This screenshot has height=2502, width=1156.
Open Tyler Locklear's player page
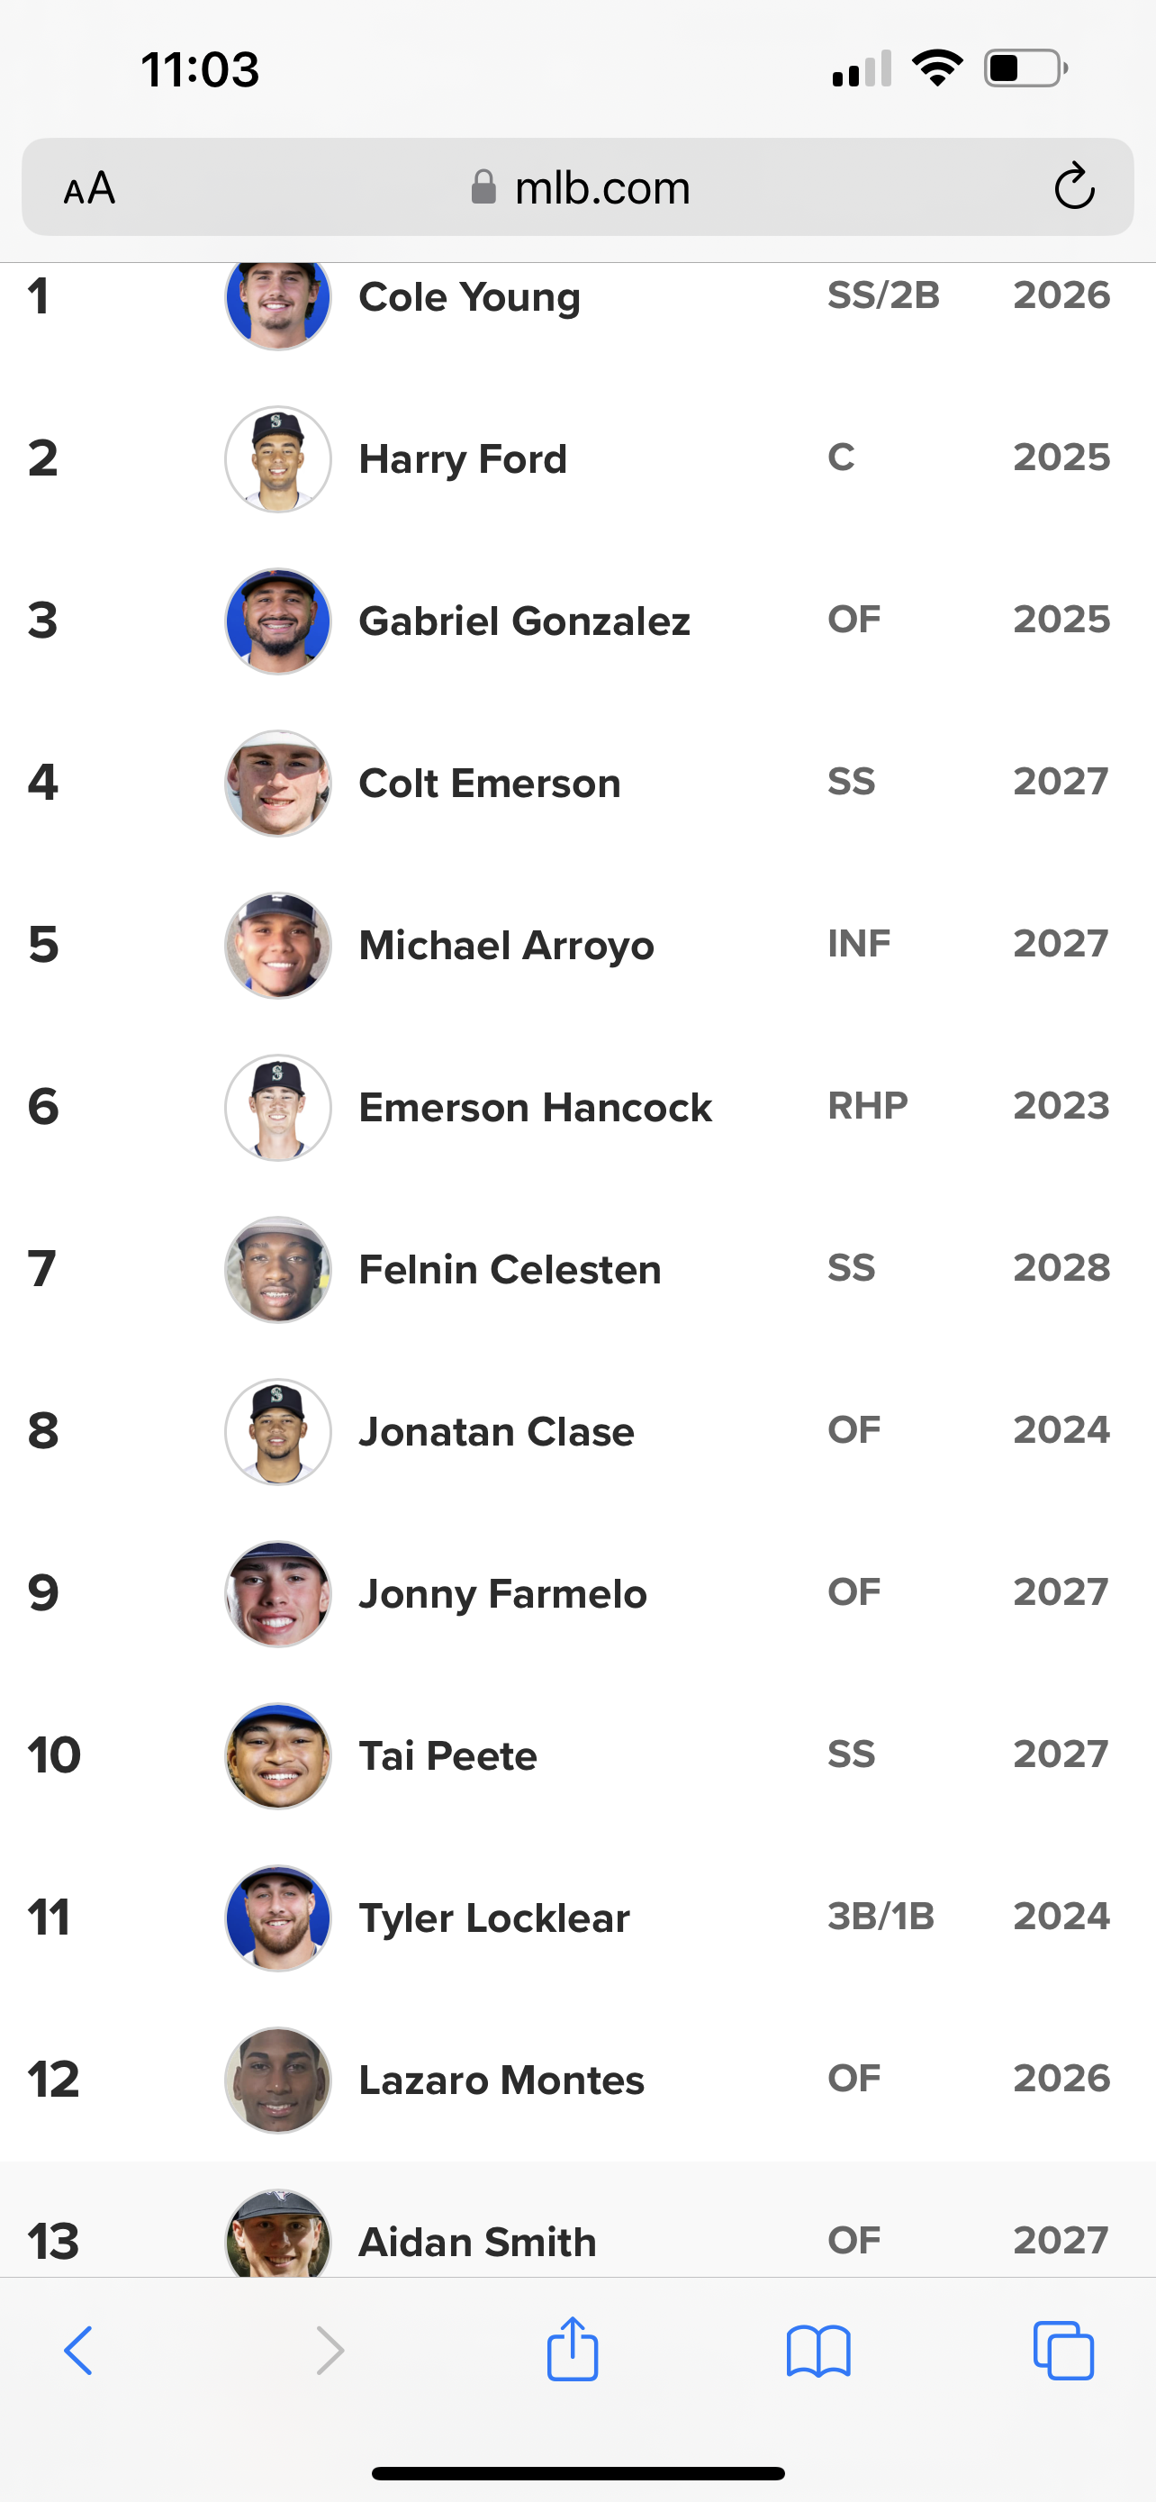494,1919
